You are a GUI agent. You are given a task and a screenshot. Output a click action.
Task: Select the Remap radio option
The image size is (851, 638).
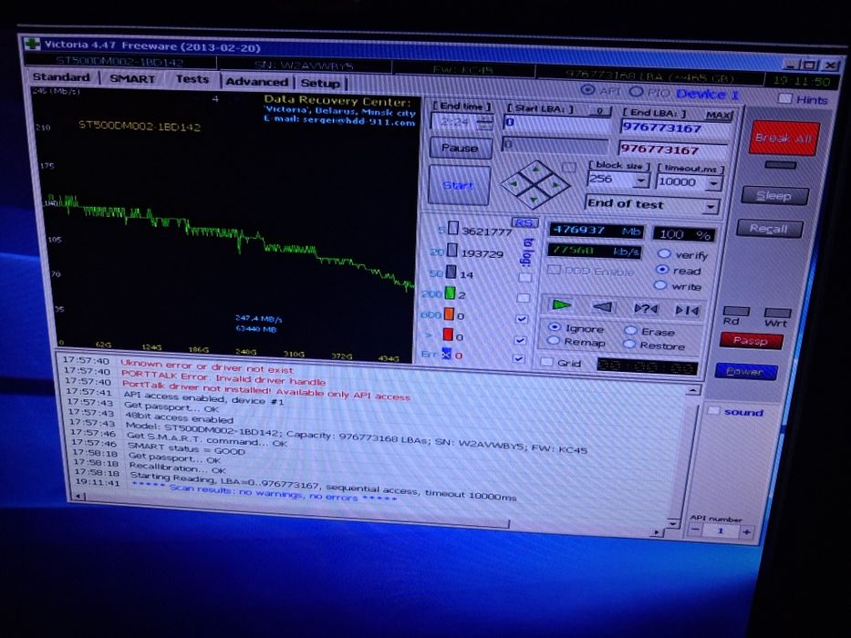pyautogui.click(x=553, y=341)
